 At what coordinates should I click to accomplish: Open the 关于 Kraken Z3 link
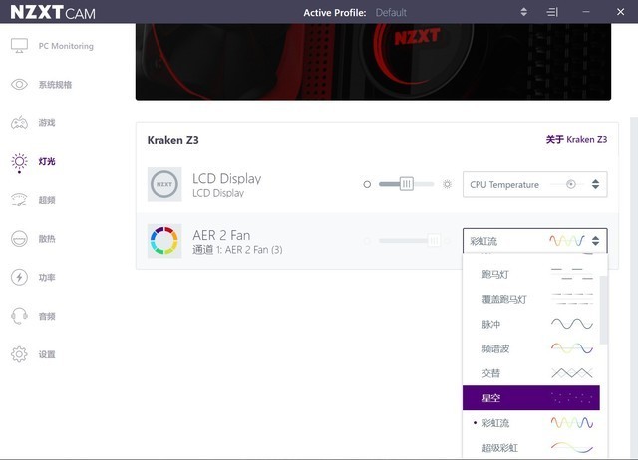576,139
